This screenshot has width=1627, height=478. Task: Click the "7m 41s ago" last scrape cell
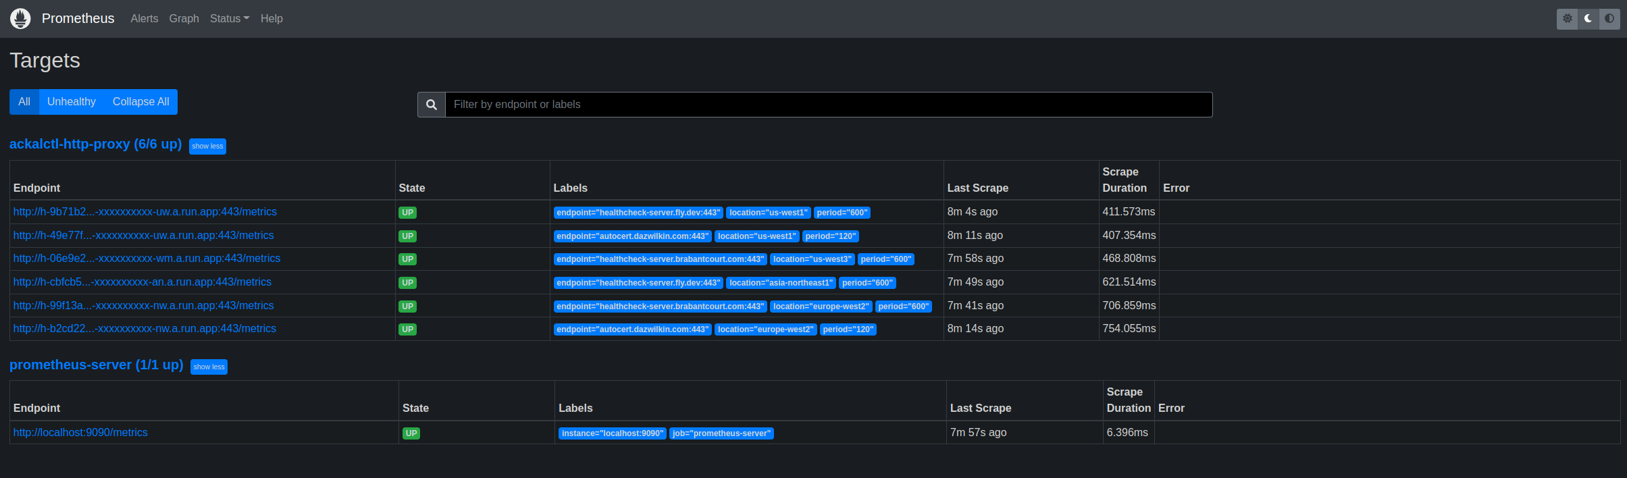click(975, 306)
